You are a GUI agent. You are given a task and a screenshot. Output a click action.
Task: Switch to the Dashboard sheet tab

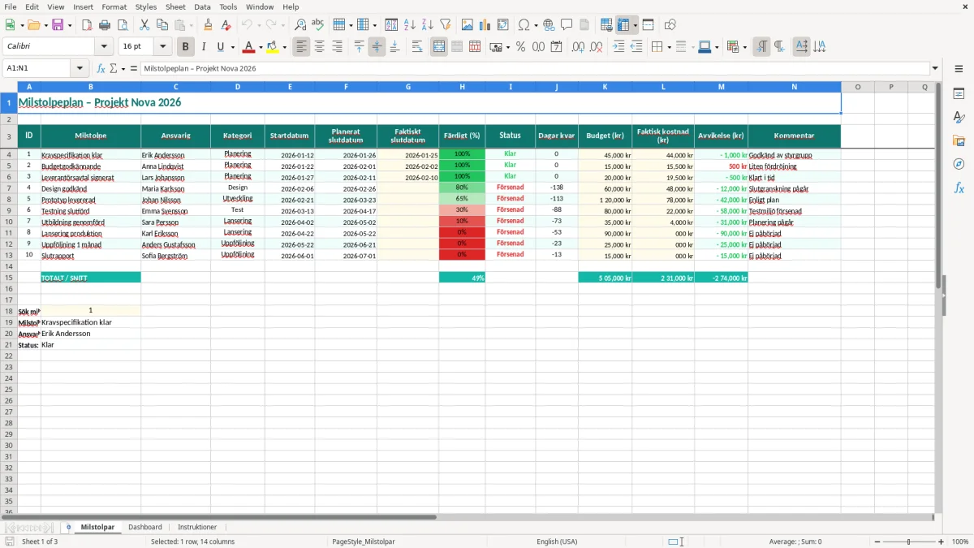145,527
